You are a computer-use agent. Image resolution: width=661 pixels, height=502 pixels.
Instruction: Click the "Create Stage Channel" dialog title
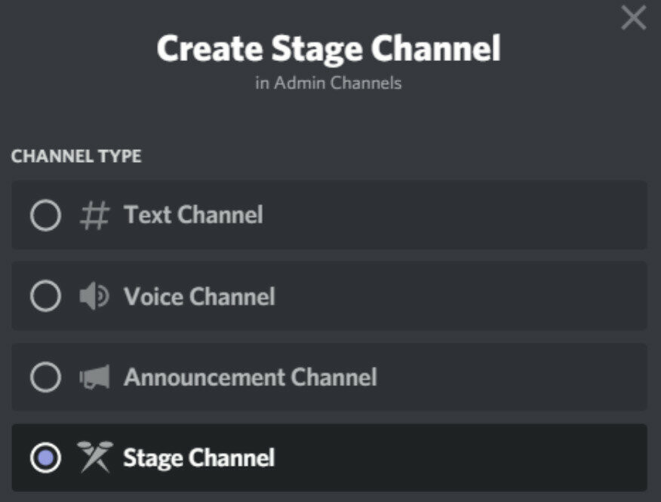coord(328,49)
